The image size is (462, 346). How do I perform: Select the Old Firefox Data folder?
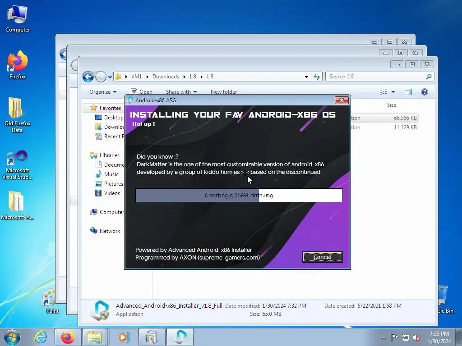coord(18,115)
